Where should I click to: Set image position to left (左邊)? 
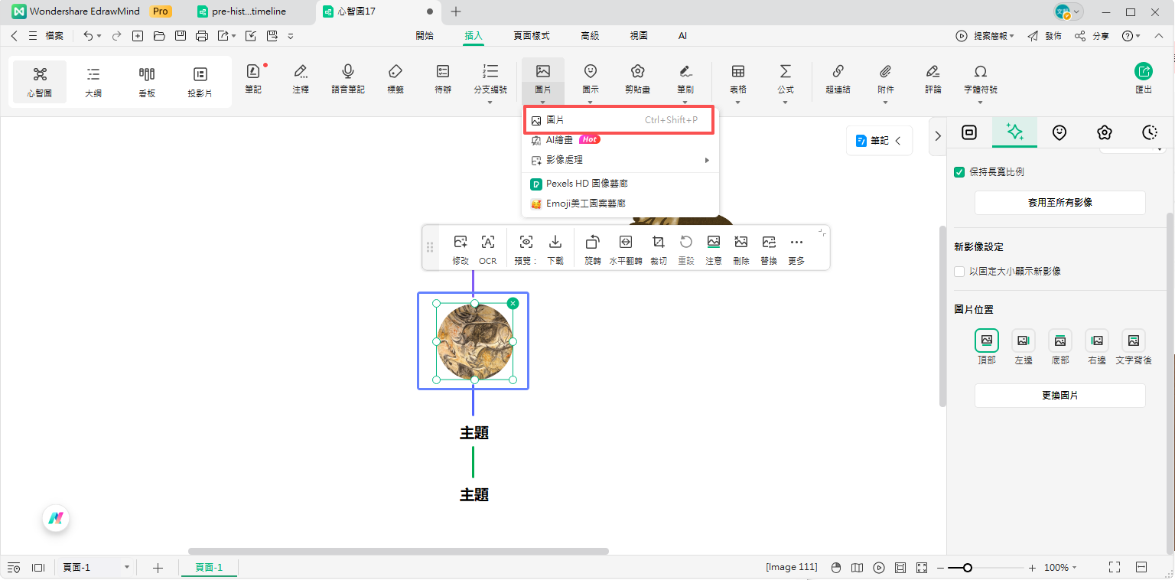[x=1023, y=341]
